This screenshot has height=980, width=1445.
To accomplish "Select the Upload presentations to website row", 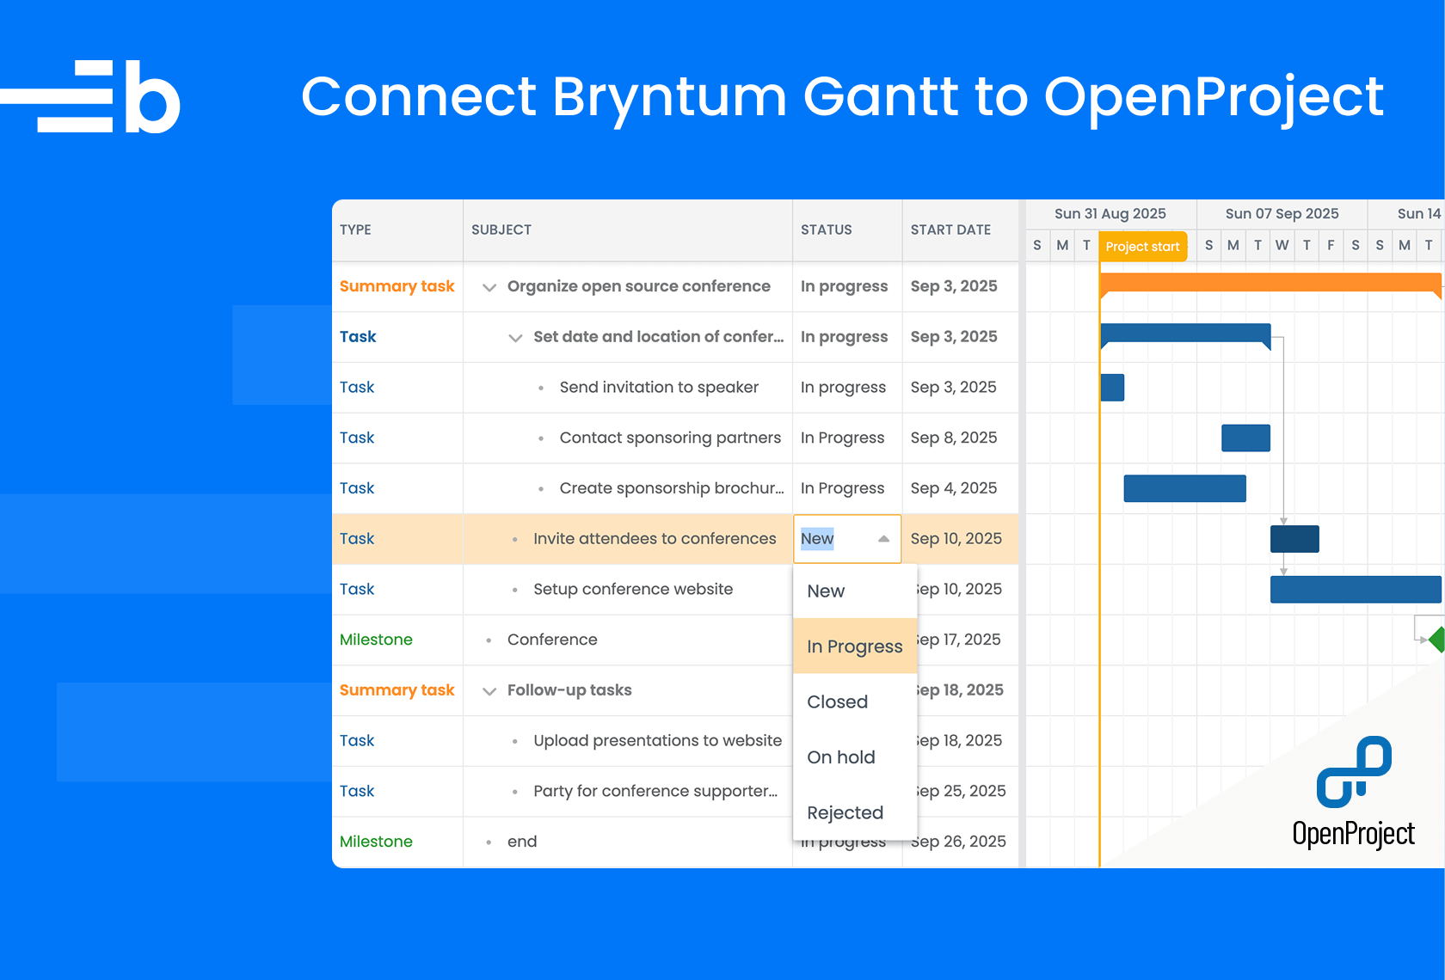I will [x=657, y=741].
